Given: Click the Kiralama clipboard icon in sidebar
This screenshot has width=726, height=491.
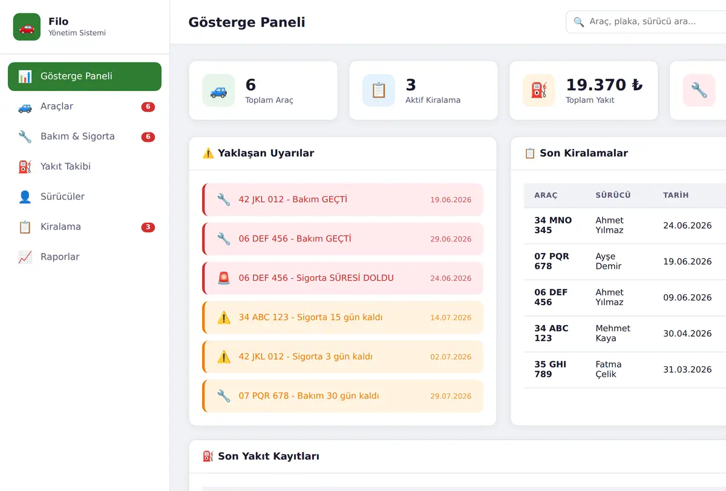Looking at the screenshot, I should pyautogui.click(x=25, y=227).
